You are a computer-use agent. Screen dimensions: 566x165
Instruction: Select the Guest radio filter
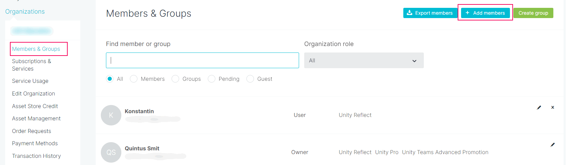[250, 79]
